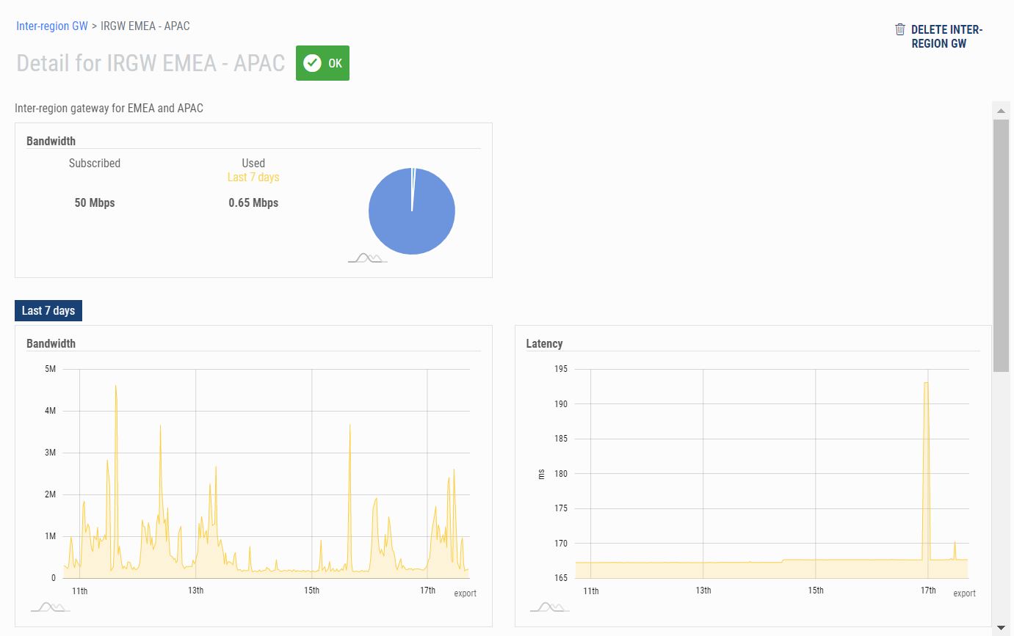Click DELETE INTER-REGION GW button text

[946, 37]
